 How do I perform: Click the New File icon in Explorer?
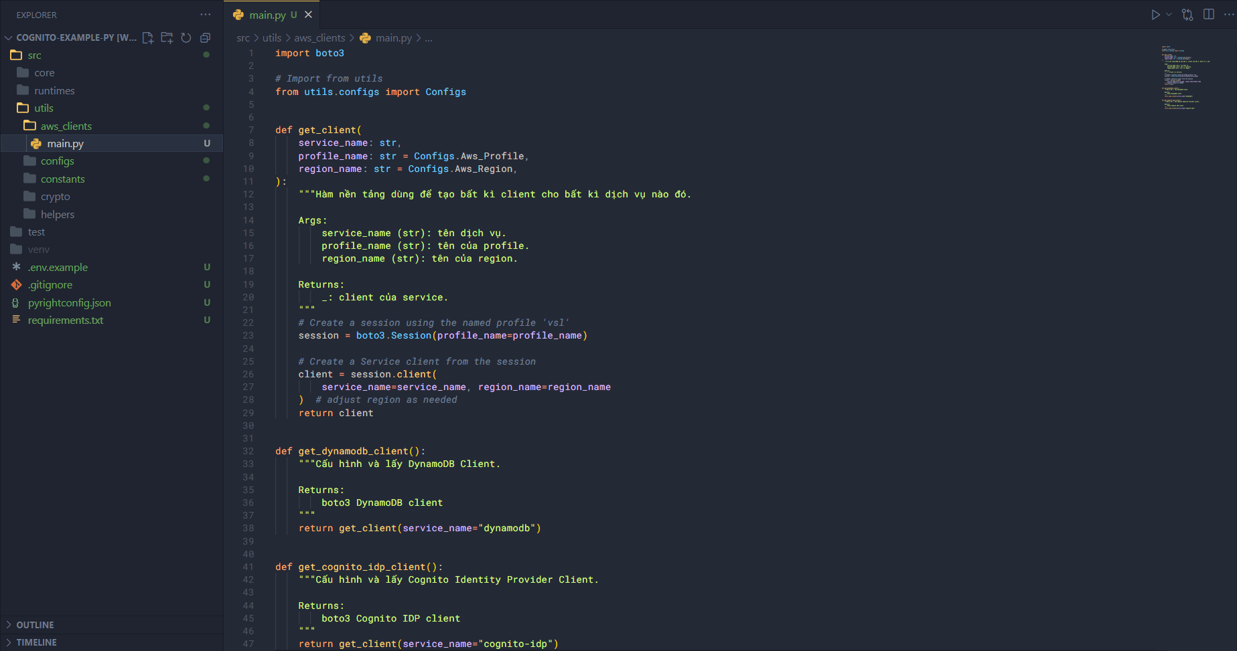coord(148,38)
